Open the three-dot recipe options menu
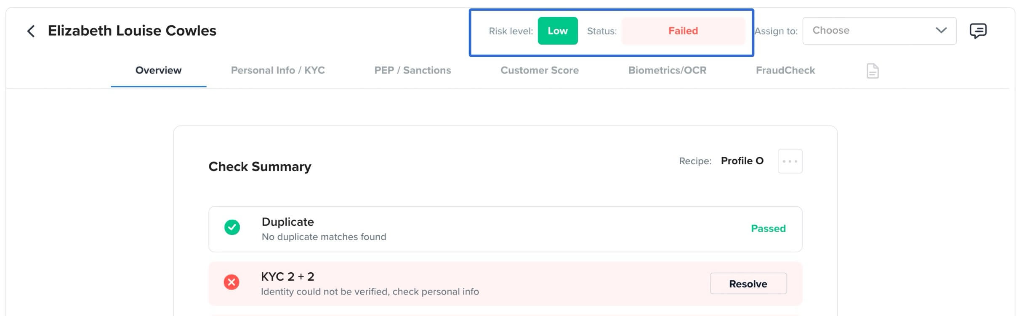This screenshot has width=1022, height=316. (x=790, y=161)
